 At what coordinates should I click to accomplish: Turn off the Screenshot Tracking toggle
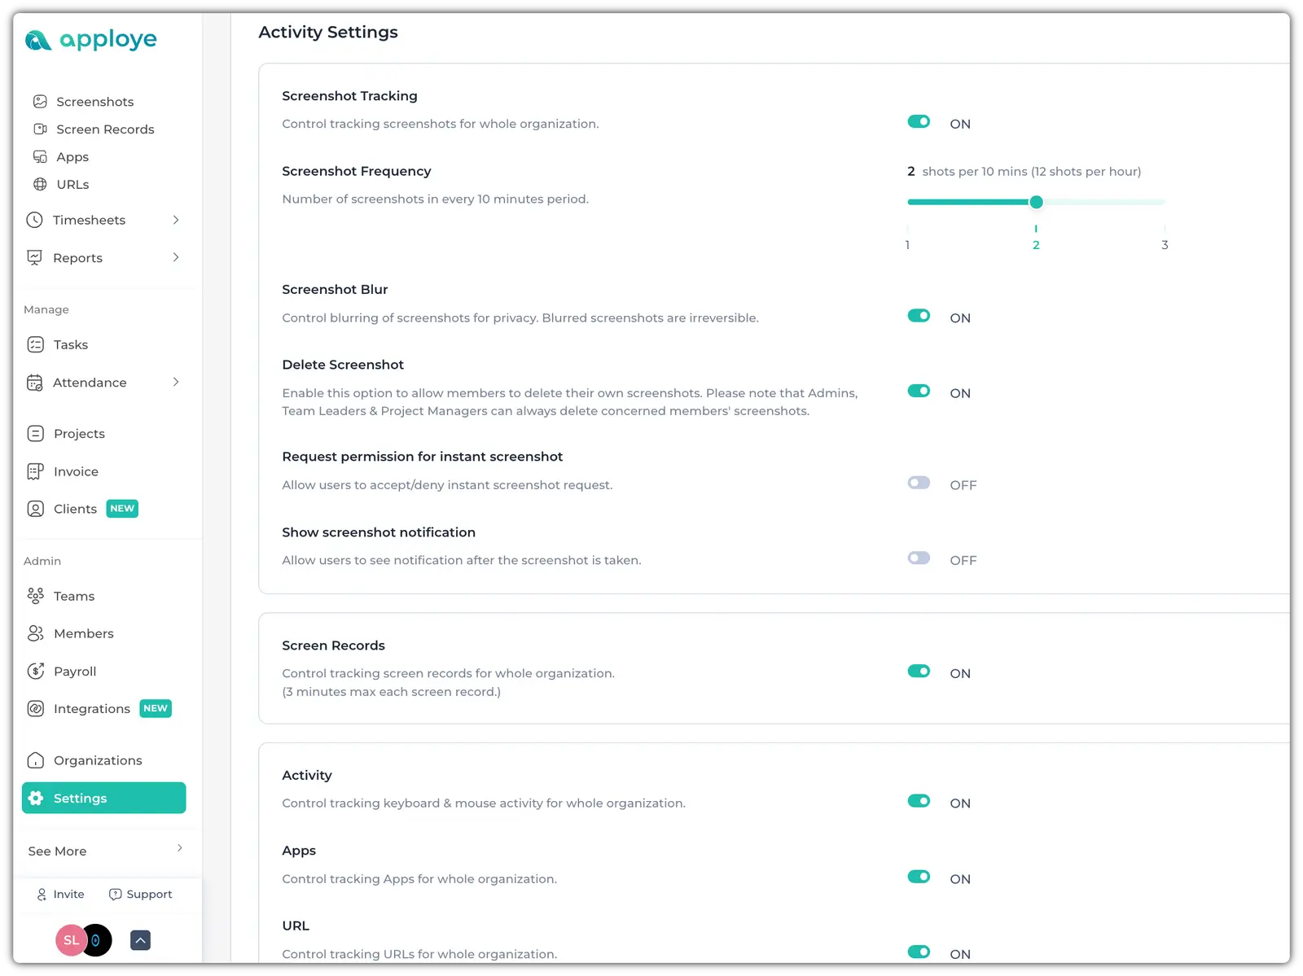(919, 122)
